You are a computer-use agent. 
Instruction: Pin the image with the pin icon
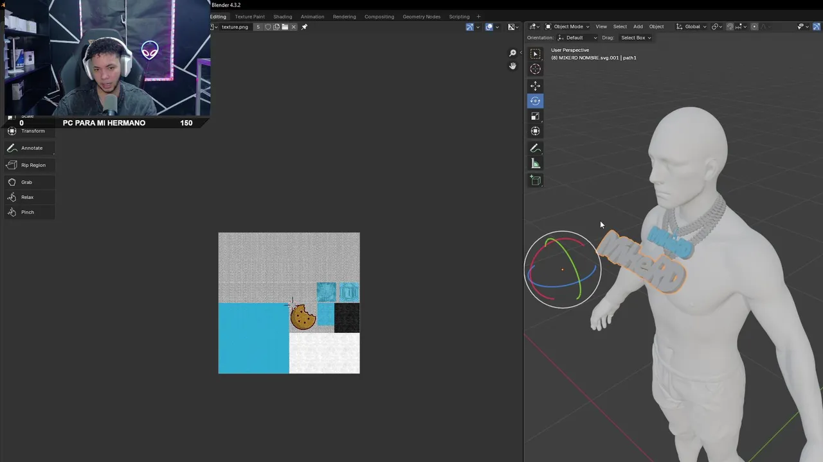(304, 27)
